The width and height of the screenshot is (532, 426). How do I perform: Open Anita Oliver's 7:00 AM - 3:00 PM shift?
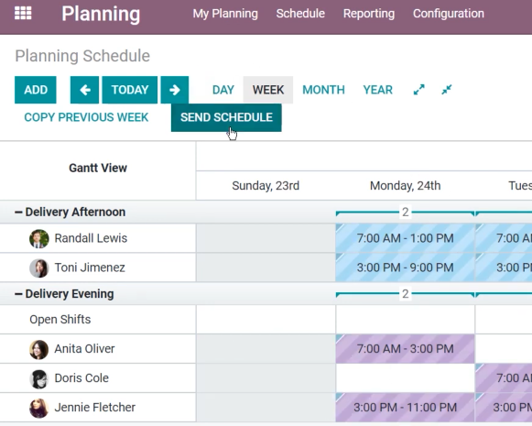(x=405, y=349)
